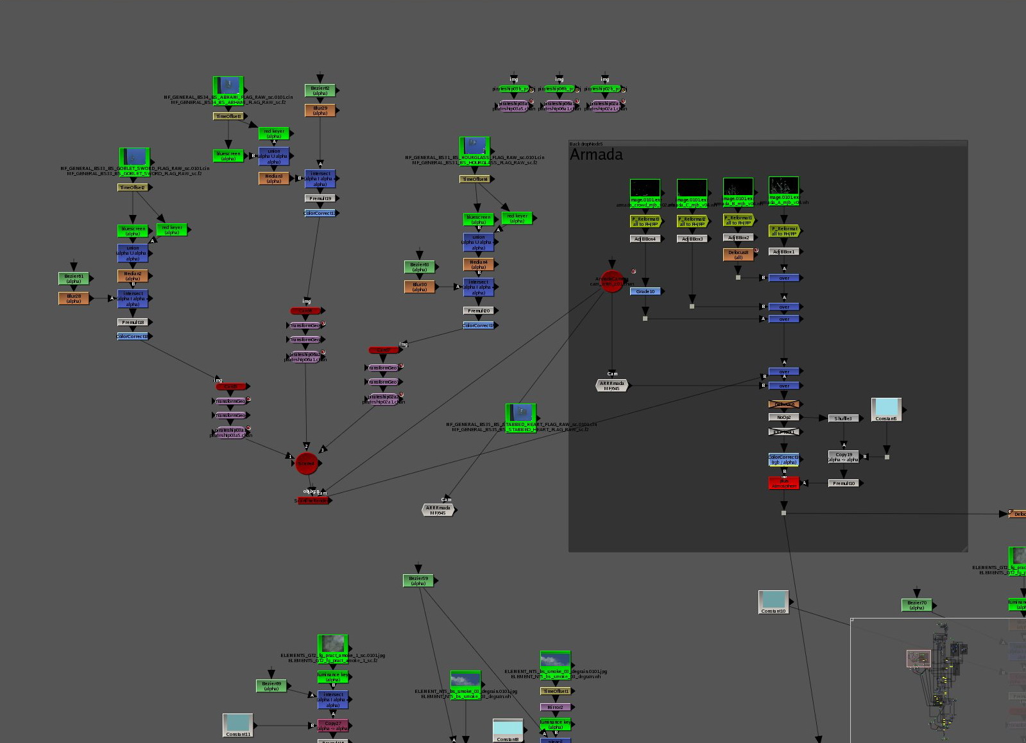Select the ABHAMI flag read node thumbnail
The image size is (1026, 743).
[x=228, y=85]
